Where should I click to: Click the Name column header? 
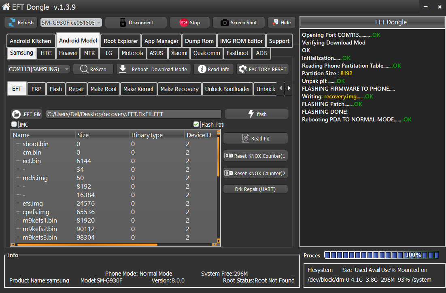click(x=42, y=135)
